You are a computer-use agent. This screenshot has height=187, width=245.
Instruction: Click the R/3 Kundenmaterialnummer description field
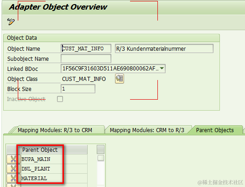(x=164, y=48)
